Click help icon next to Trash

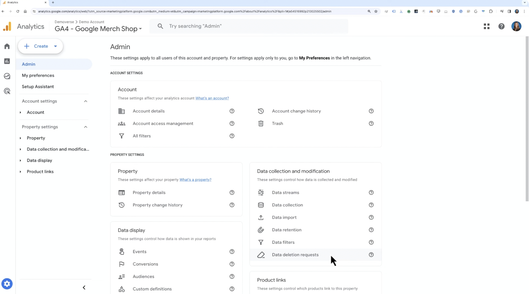pyautogui.click(x=371, y=123)
